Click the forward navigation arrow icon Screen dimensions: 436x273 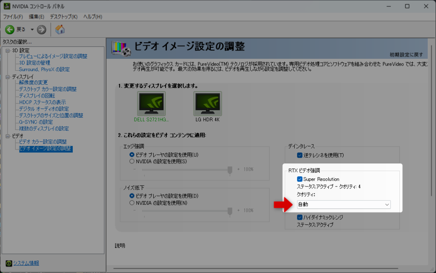click(x=40, y=29)
